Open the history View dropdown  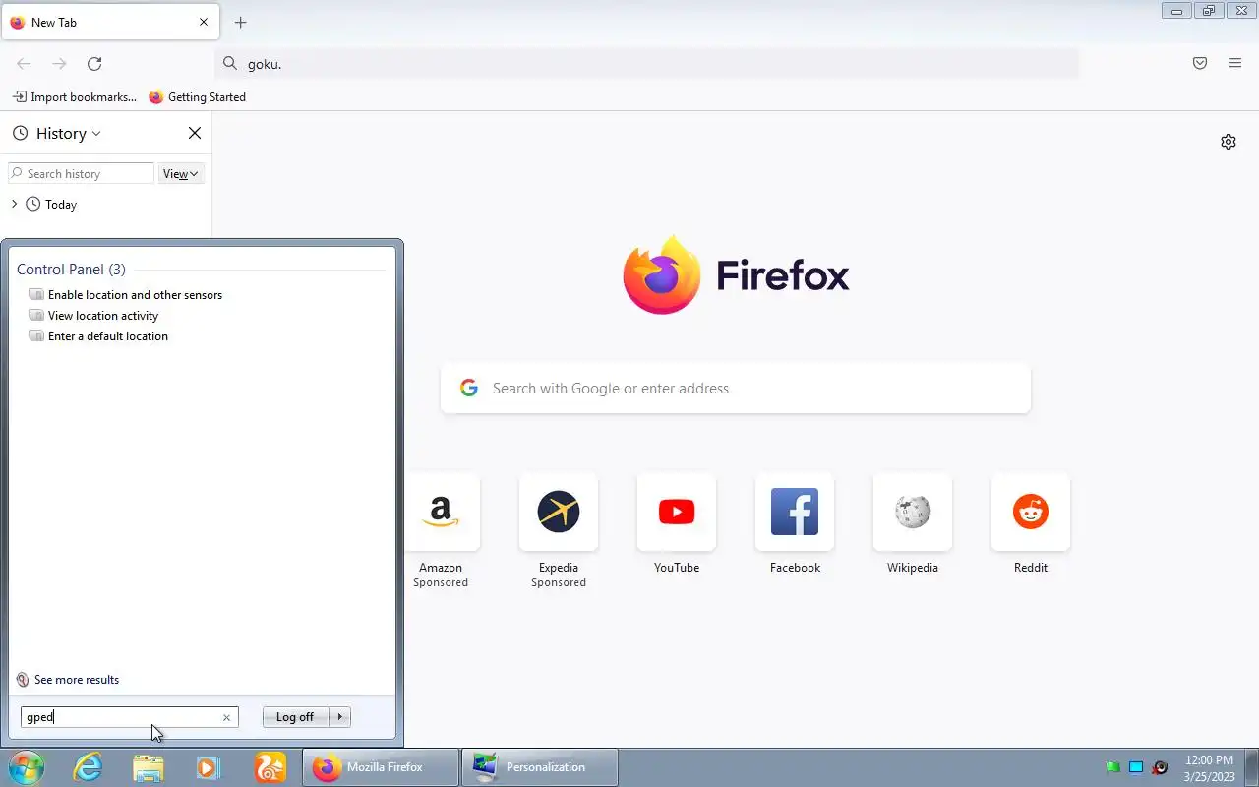click(x=181, y=173)
